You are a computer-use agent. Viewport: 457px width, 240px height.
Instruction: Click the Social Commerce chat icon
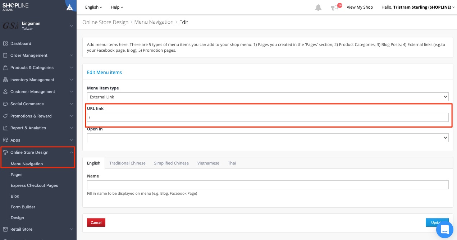(x=5, y=104)
